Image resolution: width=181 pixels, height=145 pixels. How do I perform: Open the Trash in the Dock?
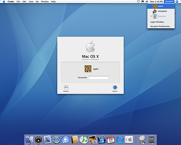pyautogui.click(x=151, y=140)
